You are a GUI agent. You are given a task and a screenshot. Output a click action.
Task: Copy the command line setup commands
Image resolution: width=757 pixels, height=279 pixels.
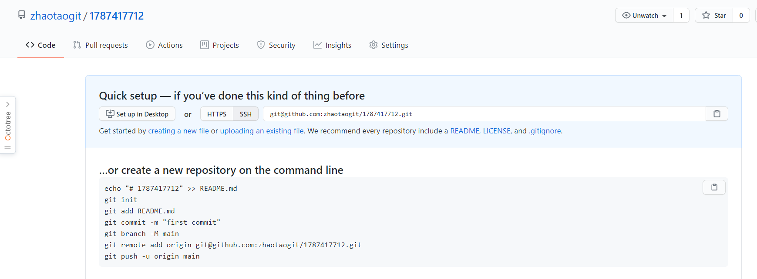pyautogui.click(x=714, y=187)
